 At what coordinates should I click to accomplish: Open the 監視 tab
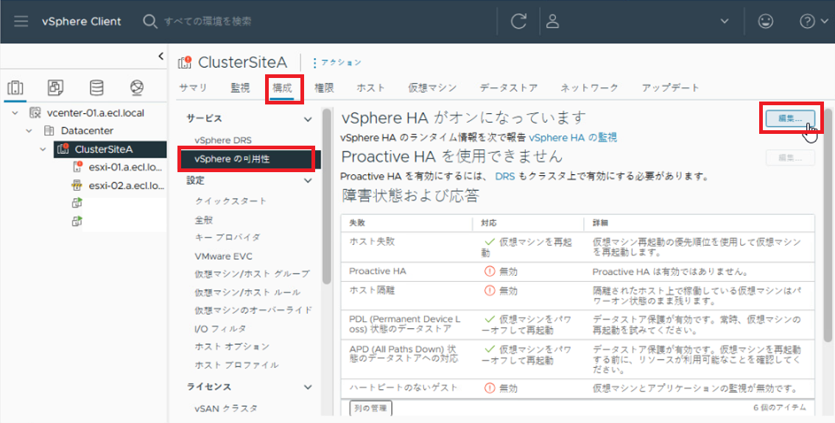(x=240, y=88)
